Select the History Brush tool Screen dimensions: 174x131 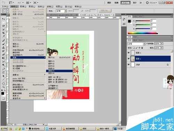(3, 51)
